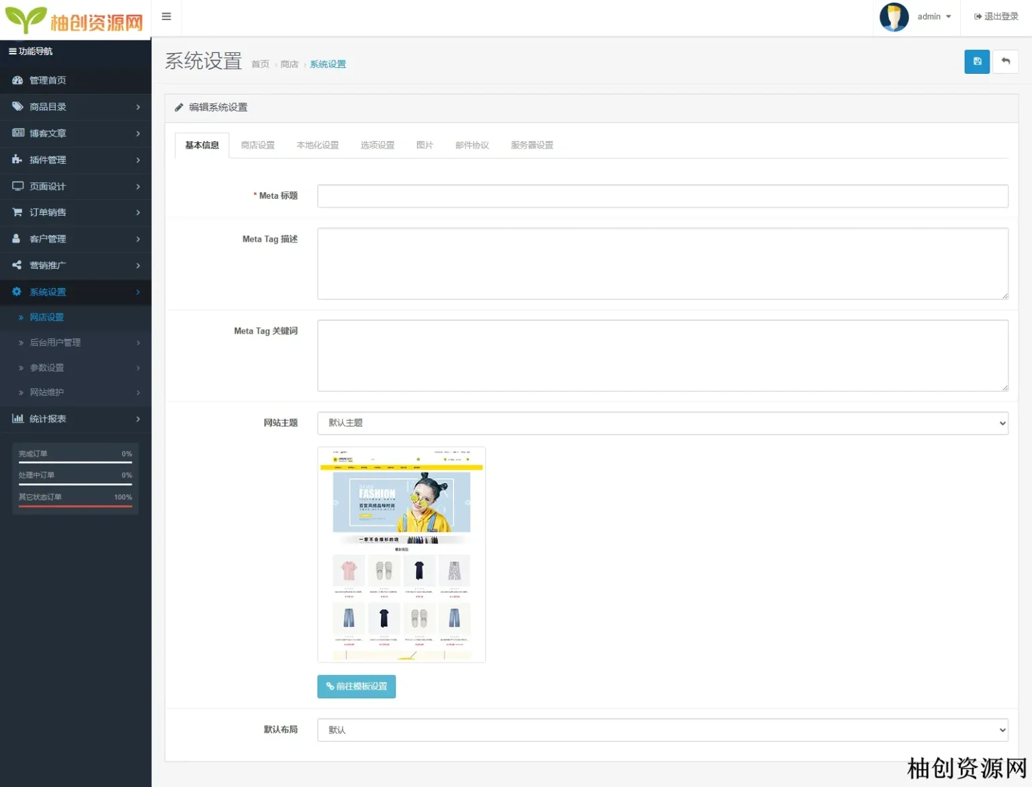Click the Meta 标题 input field
Screen dimensions: 1032x787
tap(662, 196)
